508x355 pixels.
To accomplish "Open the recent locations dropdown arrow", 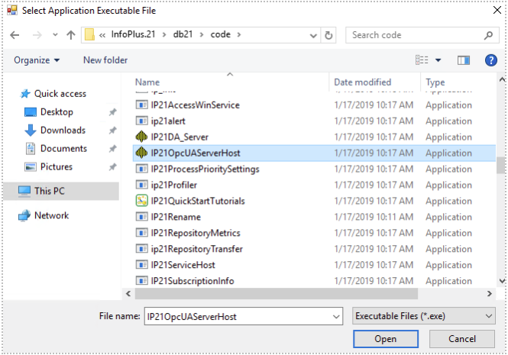I will 55,34.
